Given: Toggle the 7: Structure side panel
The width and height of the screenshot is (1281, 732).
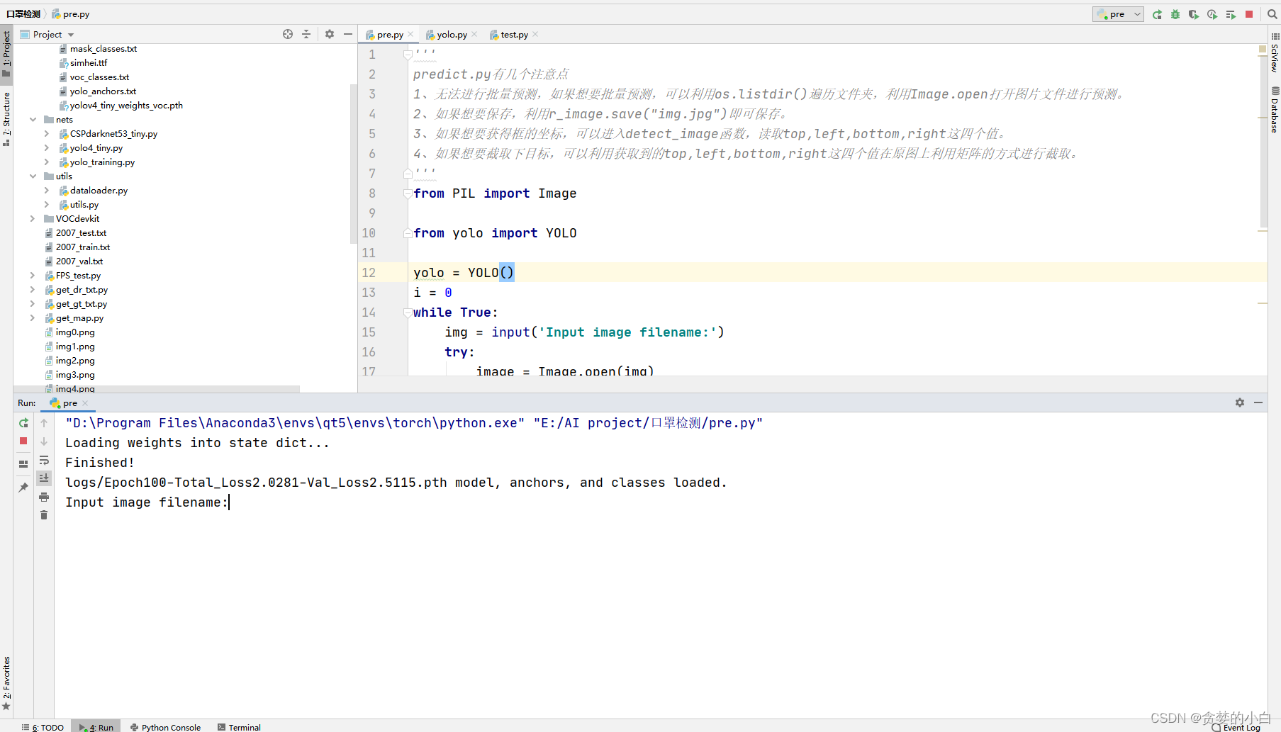Looking at the screenshot, I should point(6,118).
